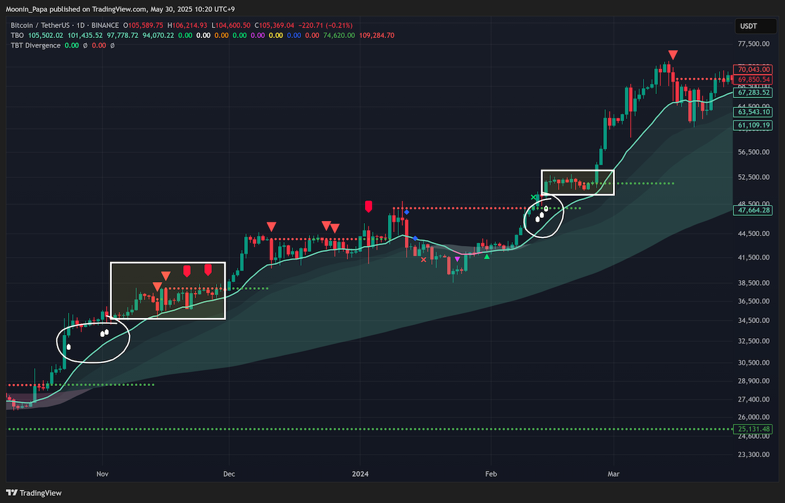The height and width of the screenshot is (503, 785).
Task: Click the Feb label on time axis
Action: 490,472
